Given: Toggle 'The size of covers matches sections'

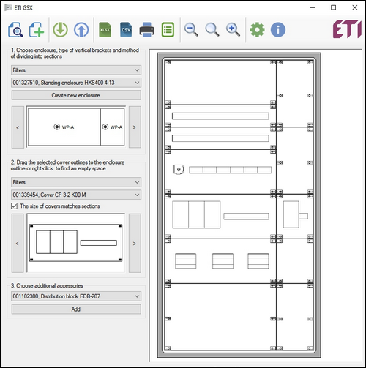Looking at the screenshot, I should coord(14,206).
